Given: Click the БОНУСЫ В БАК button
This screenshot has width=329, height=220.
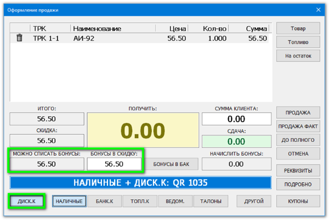Looking at the screenshot, I should (x=171, y=164).
